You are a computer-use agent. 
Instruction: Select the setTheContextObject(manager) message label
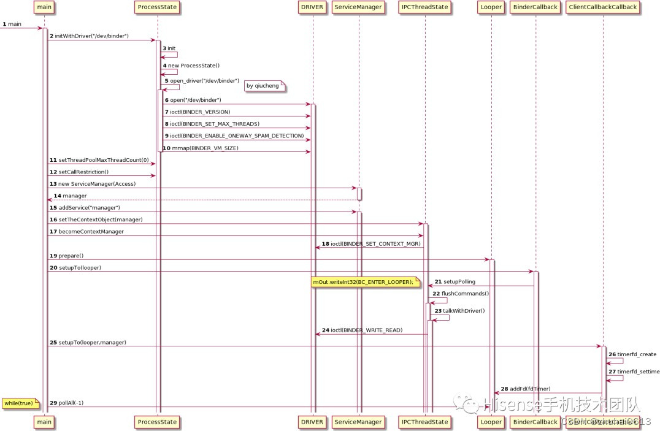pyautogui.click(x=96, y=219)
